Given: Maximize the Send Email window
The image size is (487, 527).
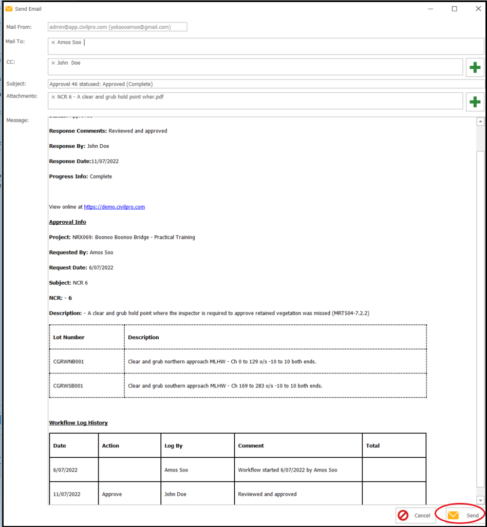Looking at the screenshot, I should tap(454, 9).
